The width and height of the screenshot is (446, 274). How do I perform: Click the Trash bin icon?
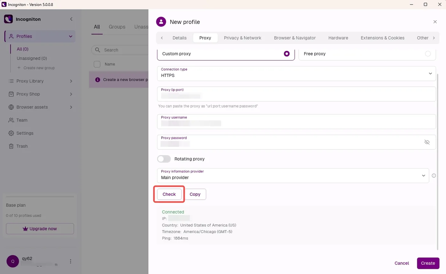(11, 146)
